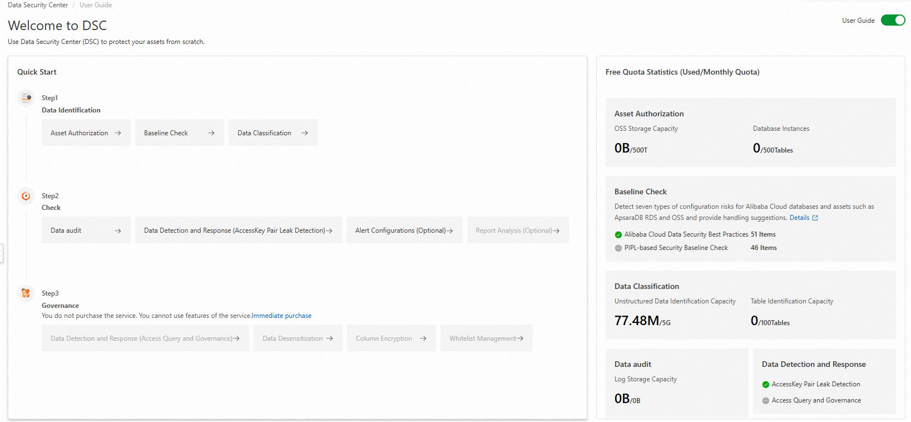
Task: Click gray status icon beside Access Query and Governance
Action: click(765, 401)
